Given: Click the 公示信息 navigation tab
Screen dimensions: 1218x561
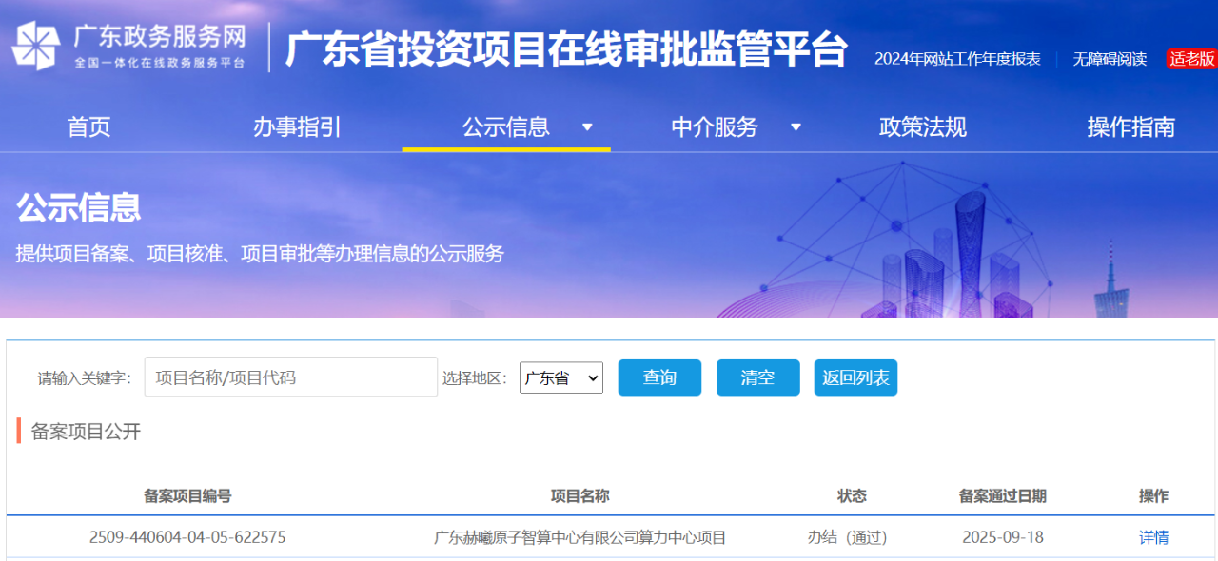Looking at the screenshot, I should coord(506,127).
